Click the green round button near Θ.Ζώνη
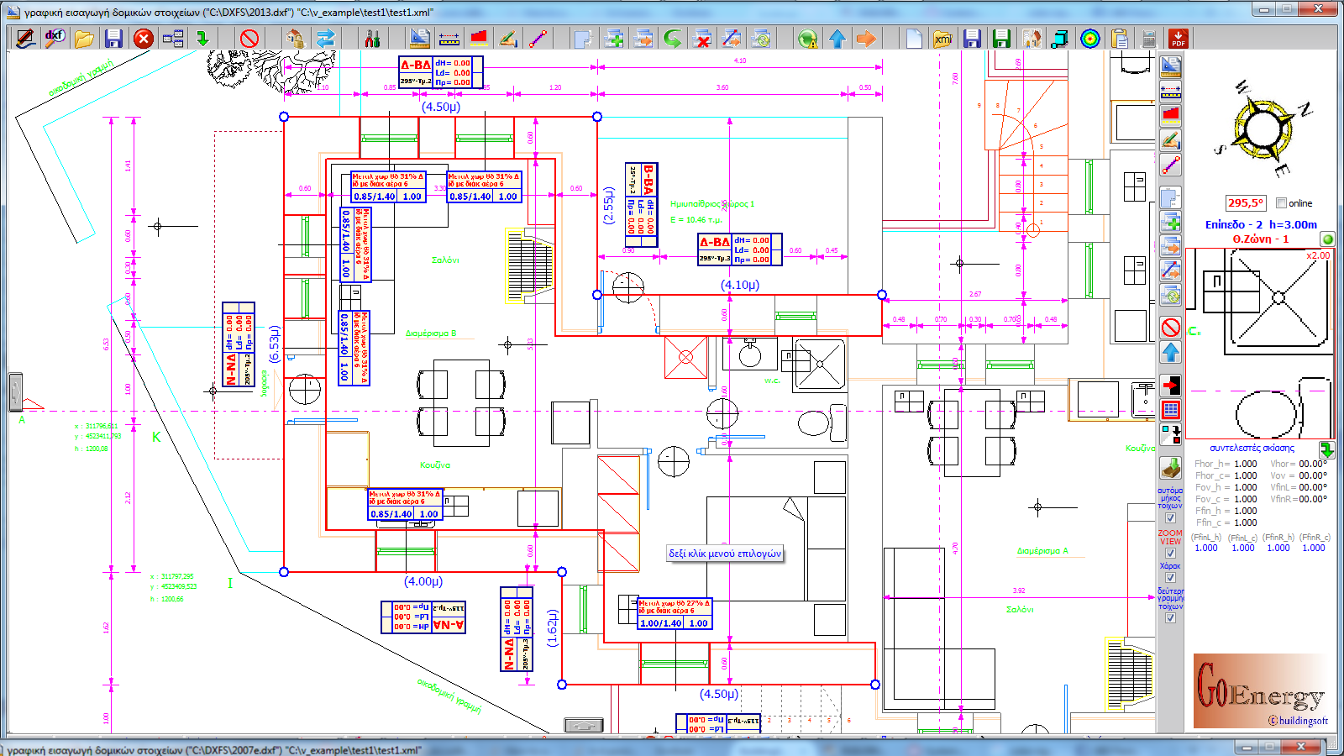Screen dimensions: 1344x756 tap(1328, 239)
